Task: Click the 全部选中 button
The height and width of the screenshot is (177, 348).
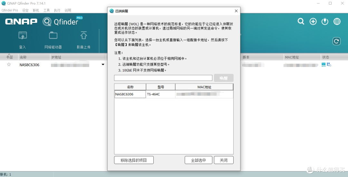Action: pos(198,160)
